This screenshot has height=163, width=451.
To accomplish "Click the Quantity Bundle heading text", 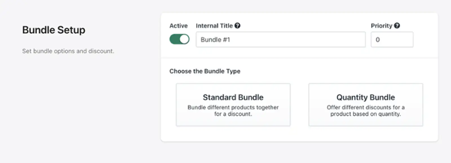I will (x=366, y=97).
